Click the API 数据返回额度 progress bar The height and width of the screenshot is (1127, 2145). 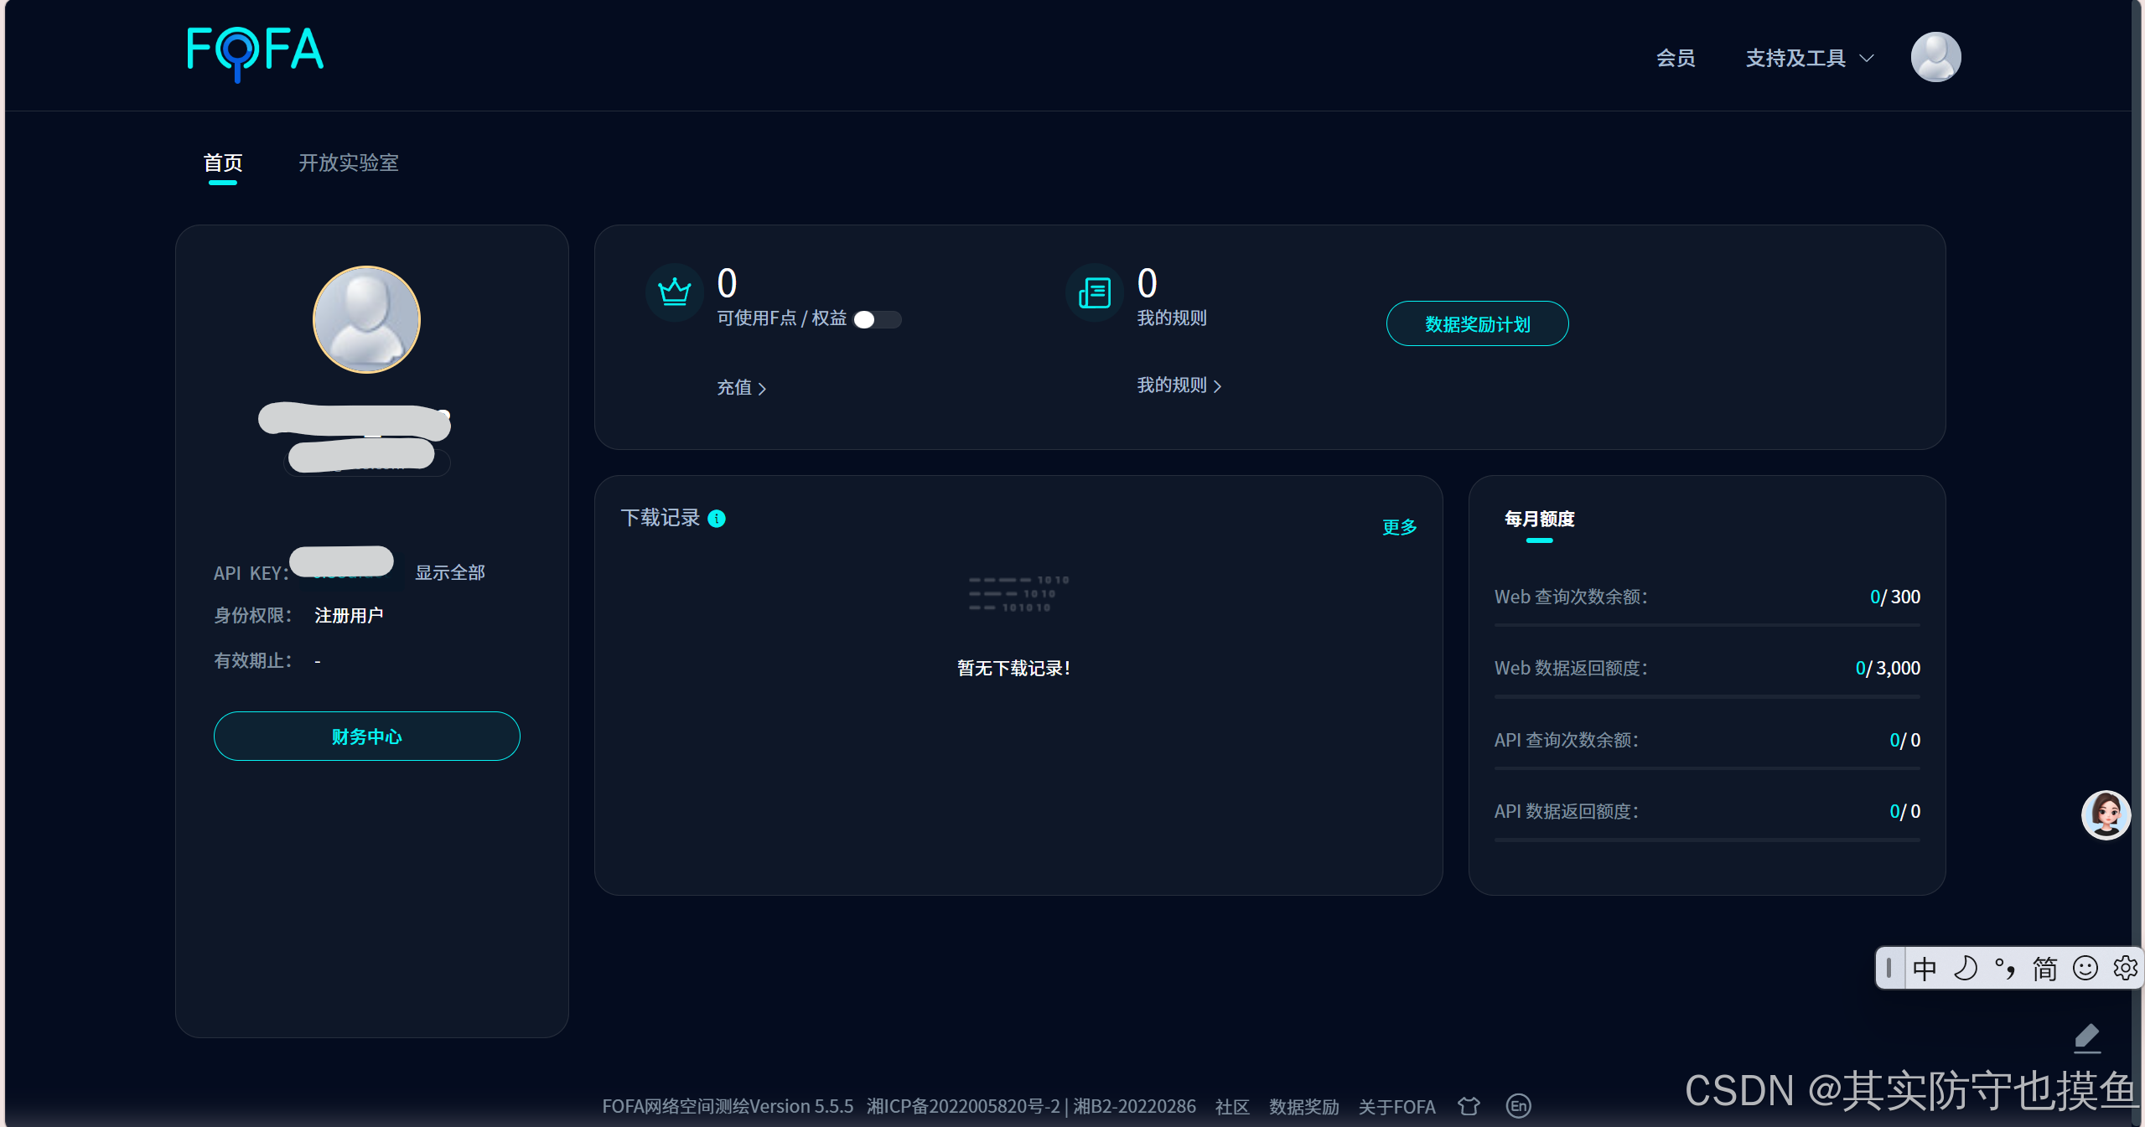(1707, 839)
